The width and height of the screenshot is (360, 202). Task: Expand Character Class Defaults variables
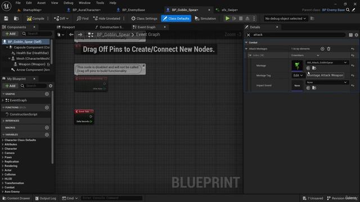[3, 140]
